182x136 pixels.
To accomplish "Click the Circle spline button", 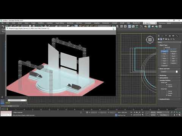I will coord(165,54).
